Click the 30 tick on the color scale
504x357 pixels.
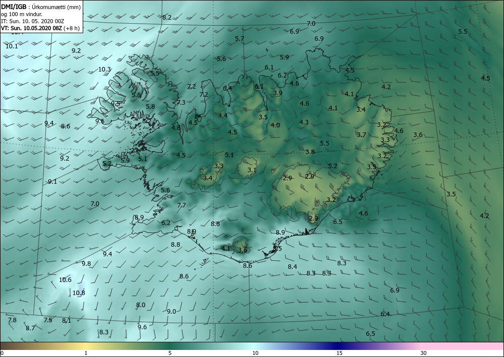click(423, 353)
